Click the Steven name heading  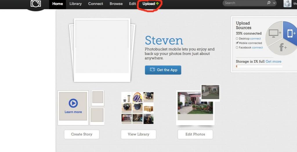pos(164,40)
